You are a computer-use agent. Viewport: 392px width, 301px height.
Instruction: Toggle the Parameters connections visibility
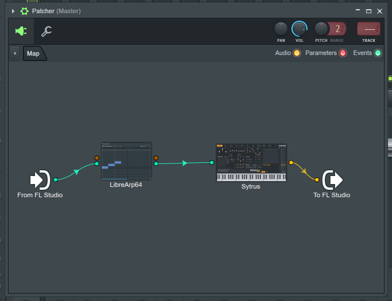[x=343, y=53]
